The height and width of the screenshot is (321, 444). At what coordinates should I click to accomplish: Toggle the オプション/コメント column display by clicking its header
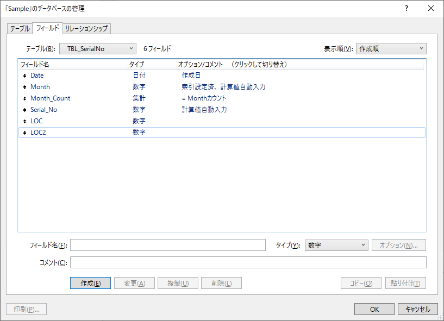click(x=228, y=64)
